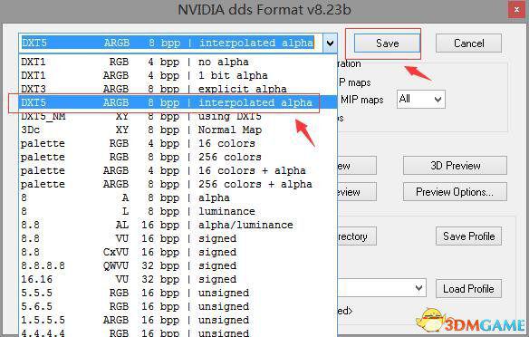The height and width of the screenshot is (337, 529).
Task: Collapse the format combo box arrow
Action: 330,43
